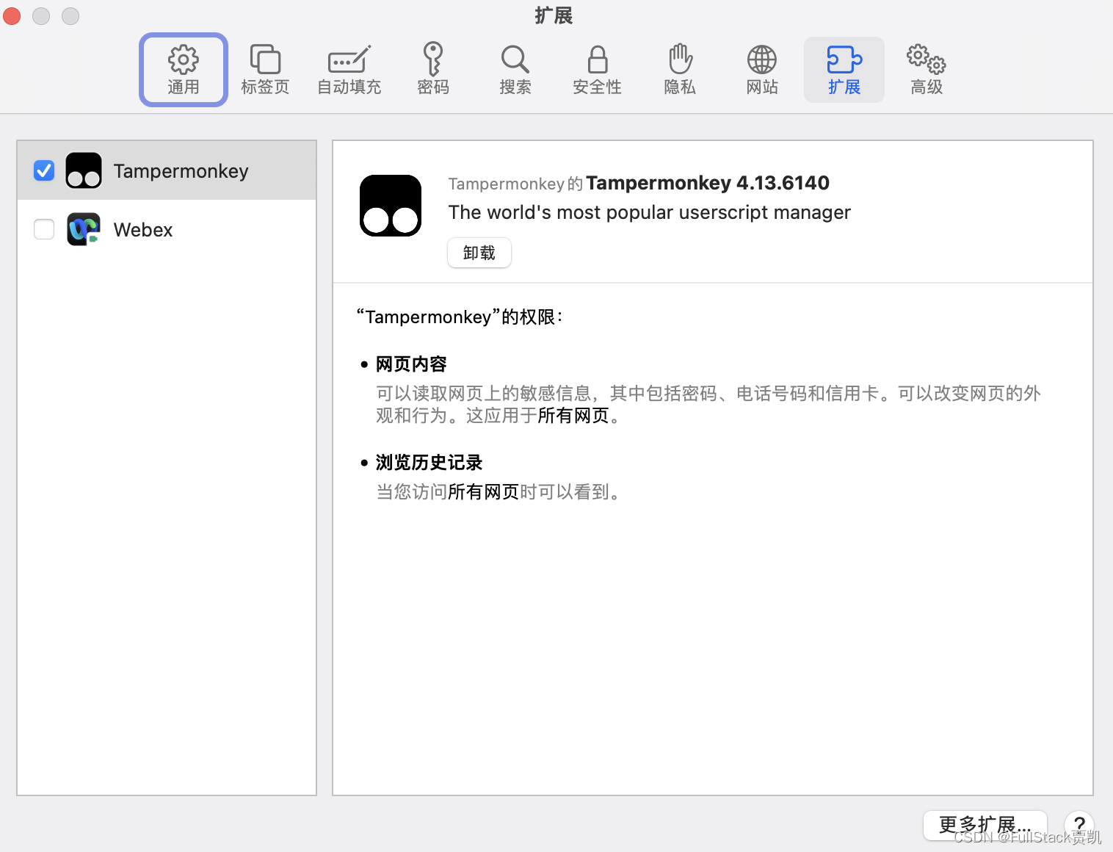Click the Tampermonkey 4.13.6140 title text
Screen dimensions: 1113x852
click(x=708, y=183)
